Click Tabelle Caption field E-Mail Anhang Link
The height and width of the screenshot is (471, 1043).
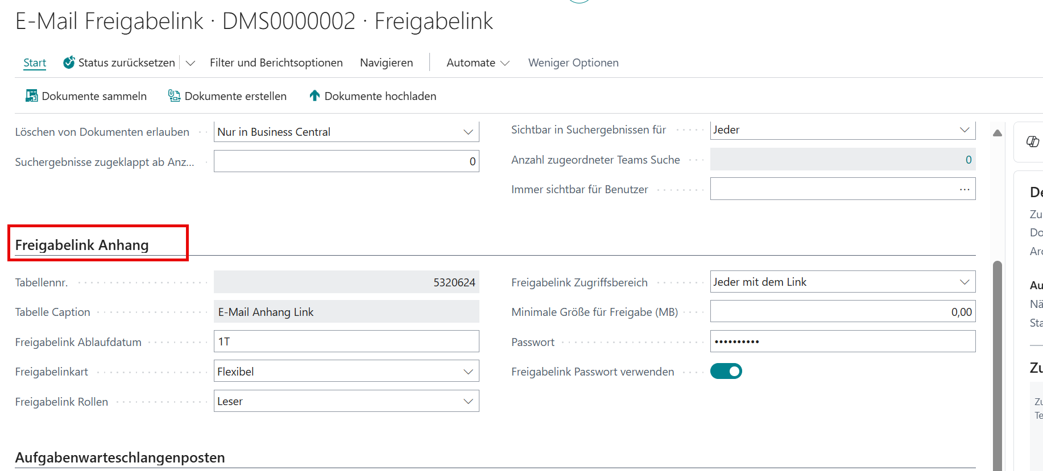coord(346,312)
